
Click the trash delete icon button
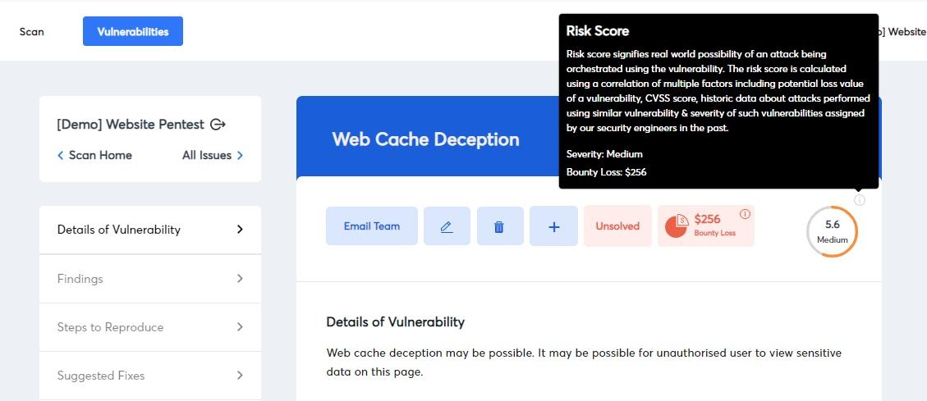pyautogui.click(x=499, y=226)
